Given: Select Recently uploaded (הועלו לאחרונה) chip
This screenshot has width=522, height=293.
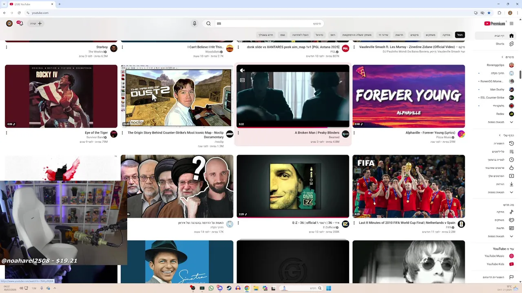Looking at the screenshot, I should tap(300, 35).
